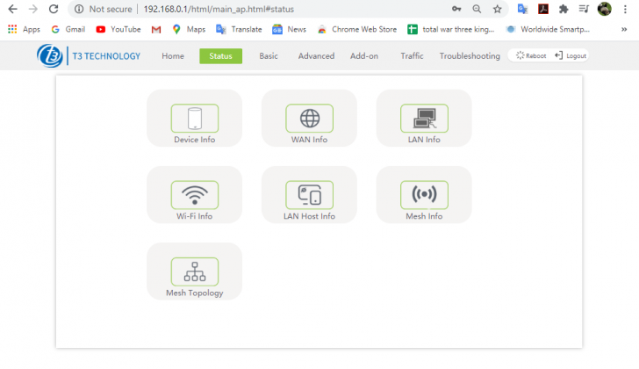Go to the Home tab
This screenshot has width=639, height=369.
pos(173,56)
